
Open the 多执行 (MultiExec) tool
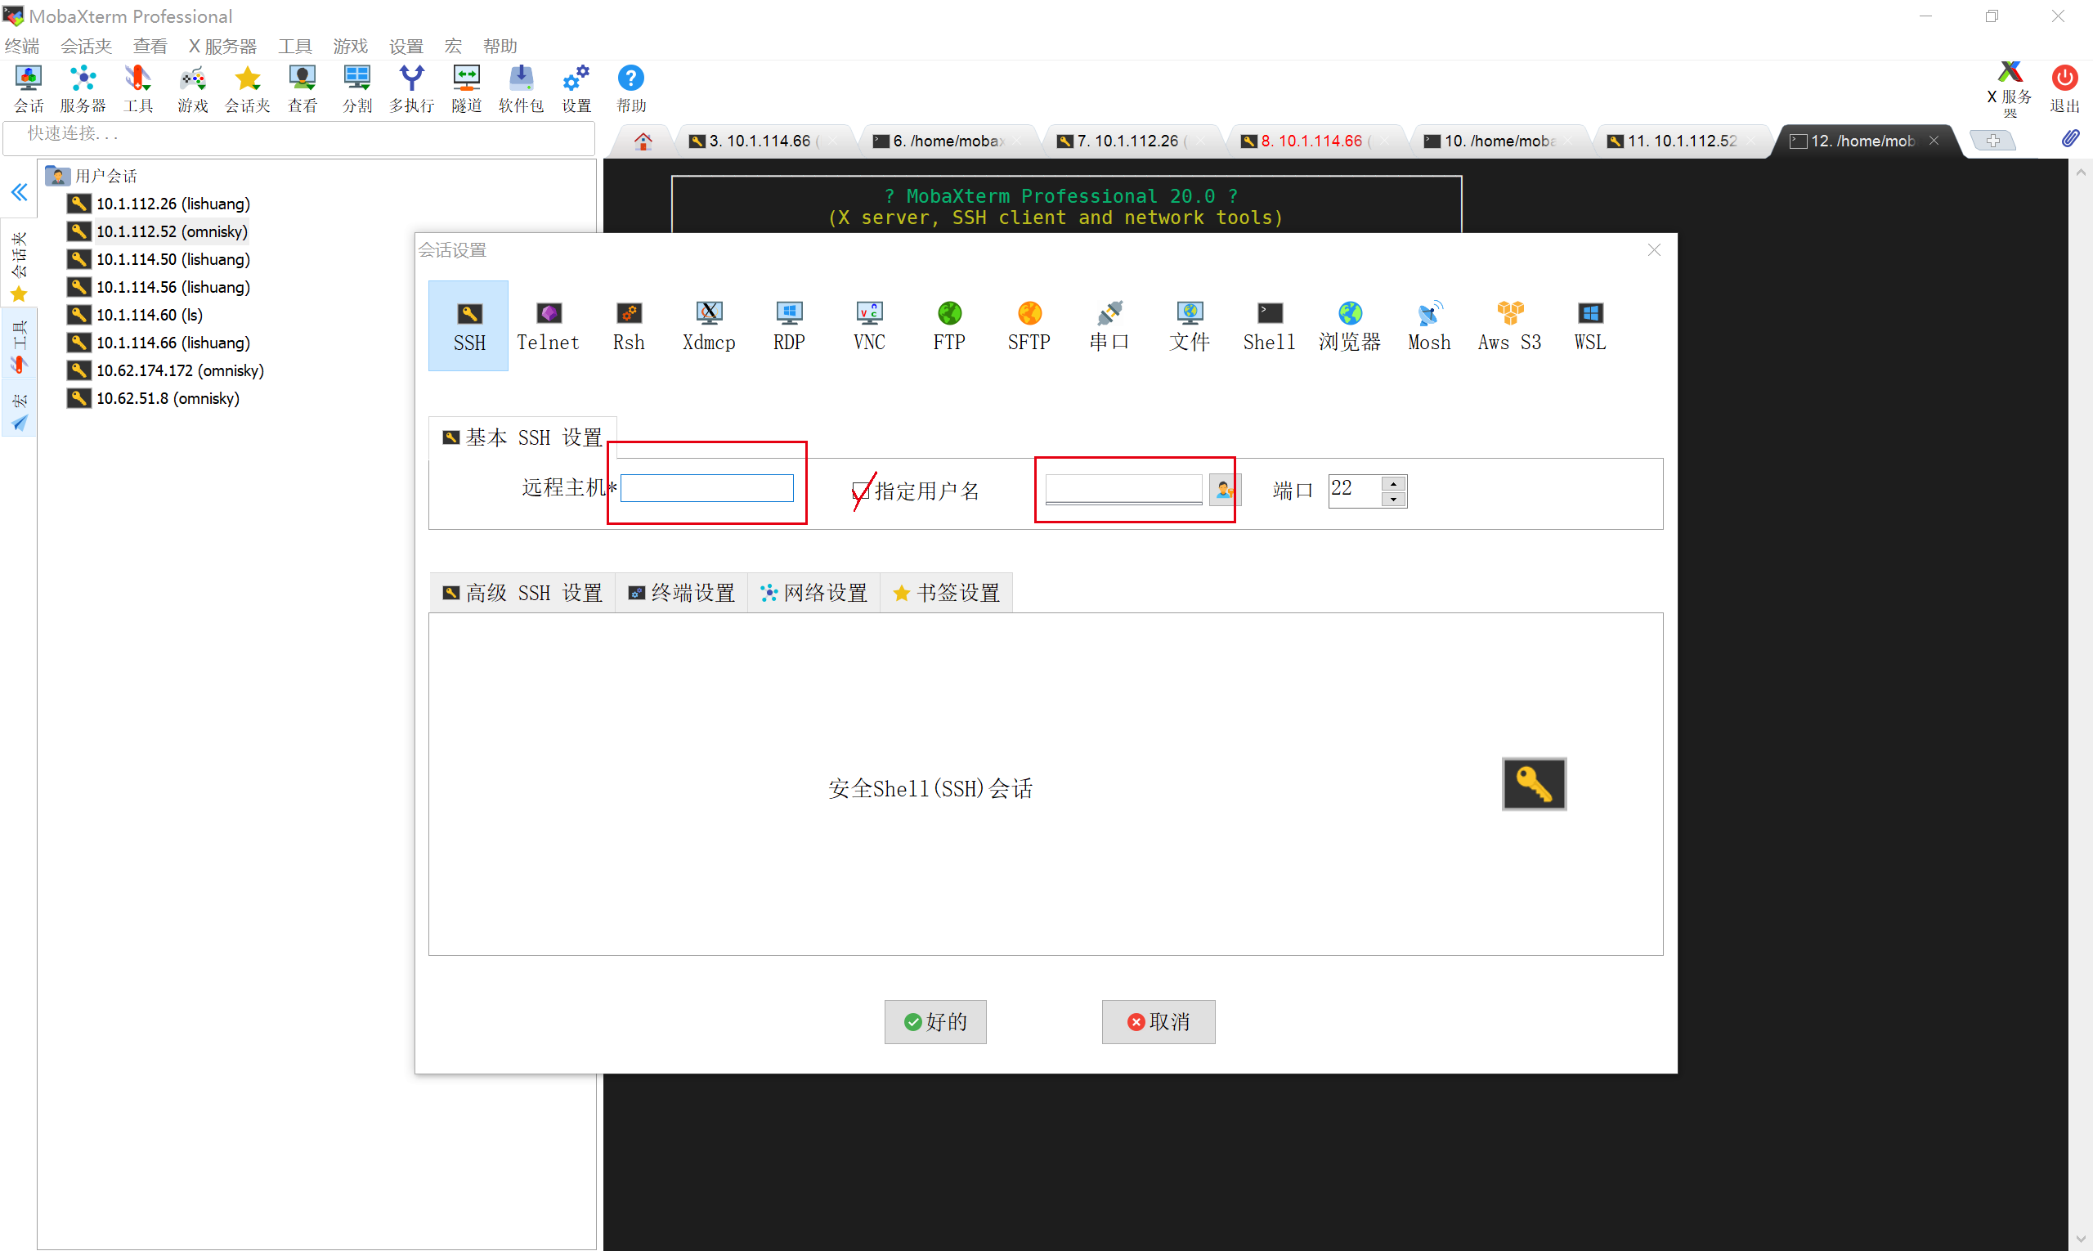(411, 87)
